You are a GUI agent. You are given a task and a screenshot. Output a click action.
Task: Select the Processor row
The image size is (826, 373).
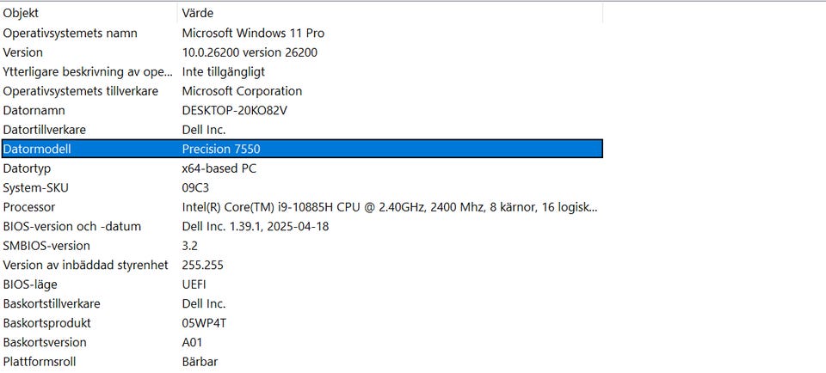pos(29,207)
